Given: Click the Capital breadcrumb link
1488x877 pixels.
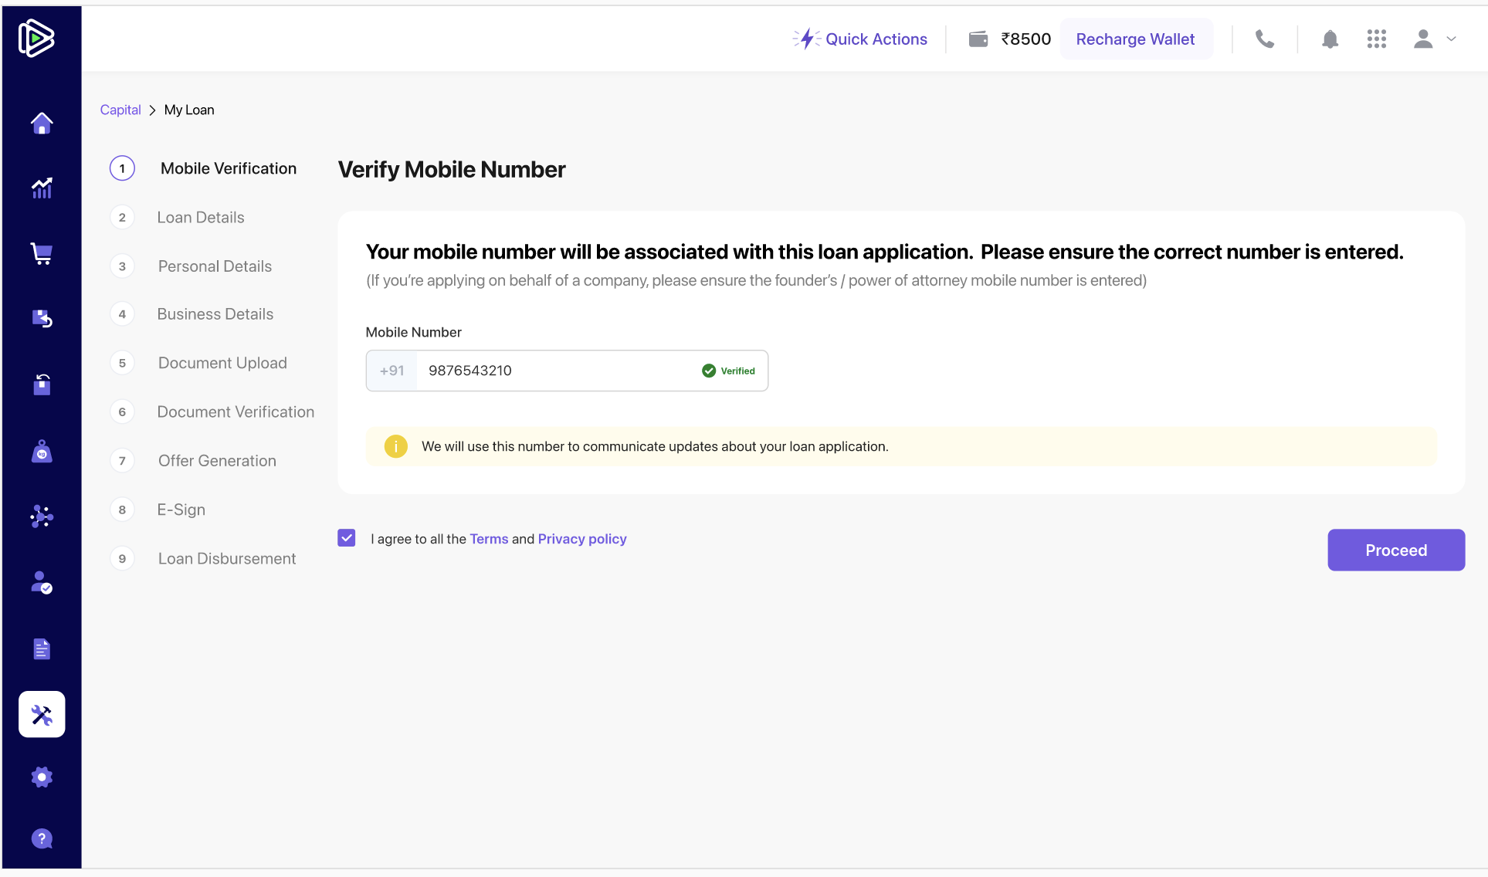Looking at the screenshot, I should 120,110.
